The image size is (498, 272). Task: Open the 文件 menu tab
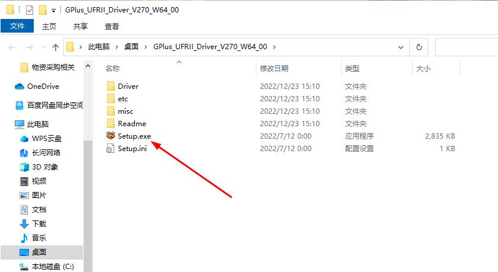[17, 26]
